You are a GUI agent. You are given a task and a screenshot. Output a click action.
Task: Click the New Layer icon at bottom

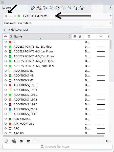click(6, 141)
